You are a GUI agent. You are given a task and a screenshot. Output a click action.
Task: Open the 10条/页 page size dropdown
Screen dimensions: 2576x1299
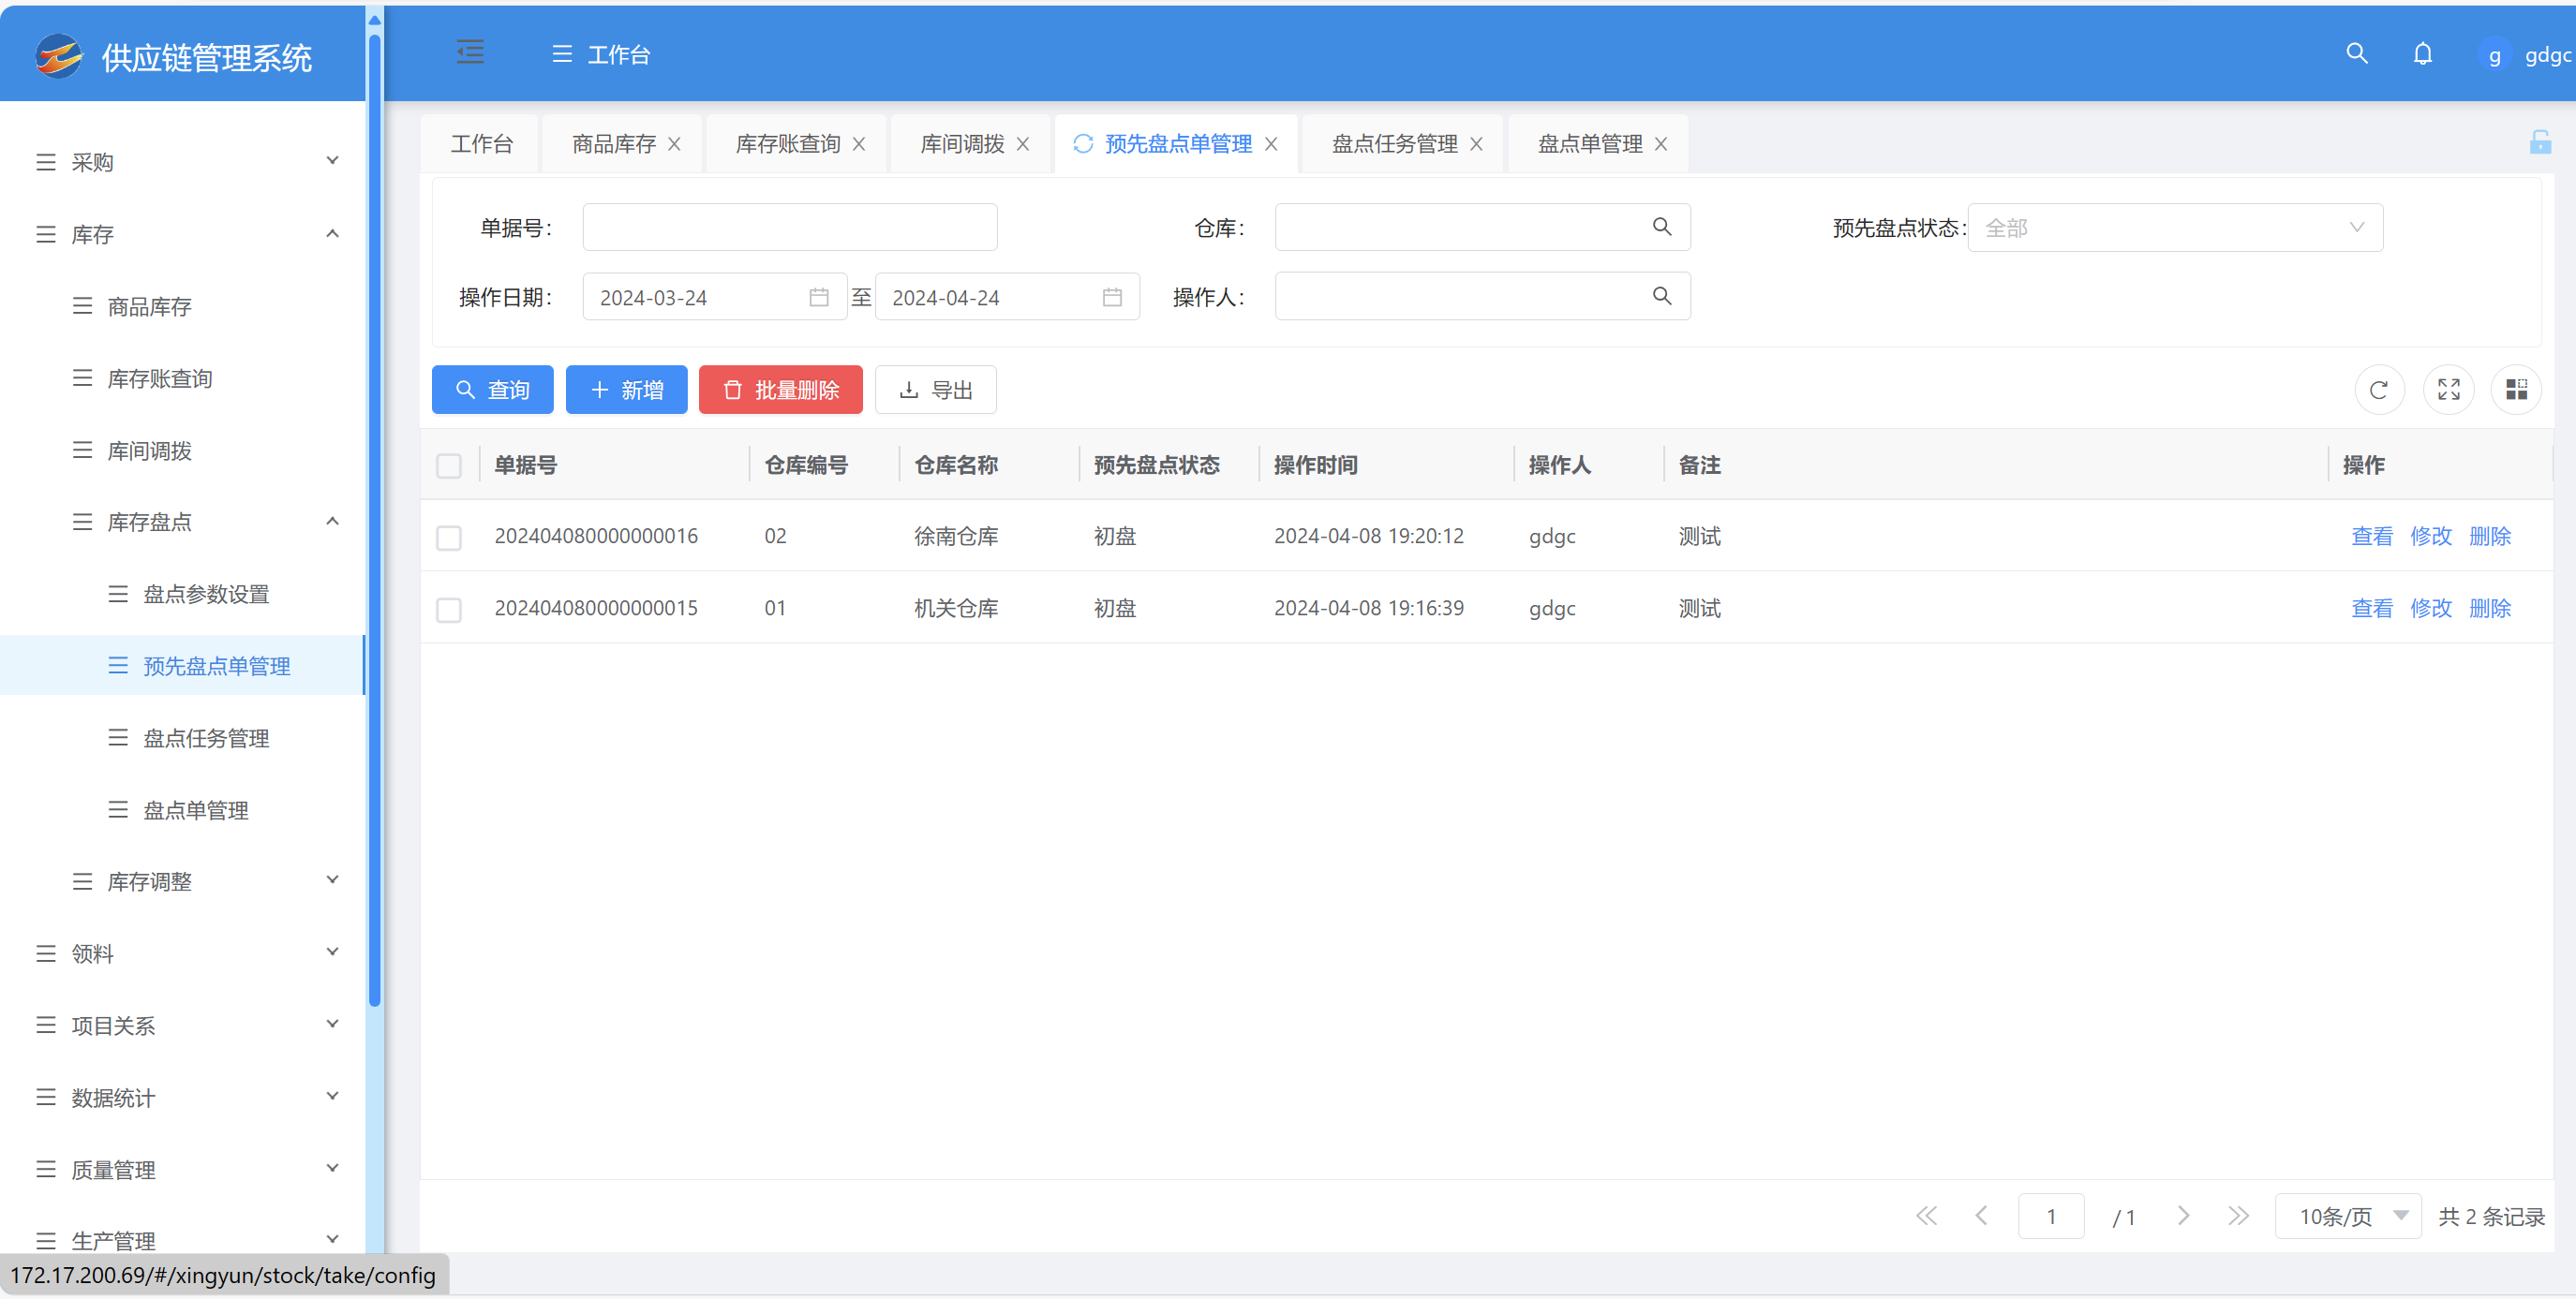click(2347, 1216)
